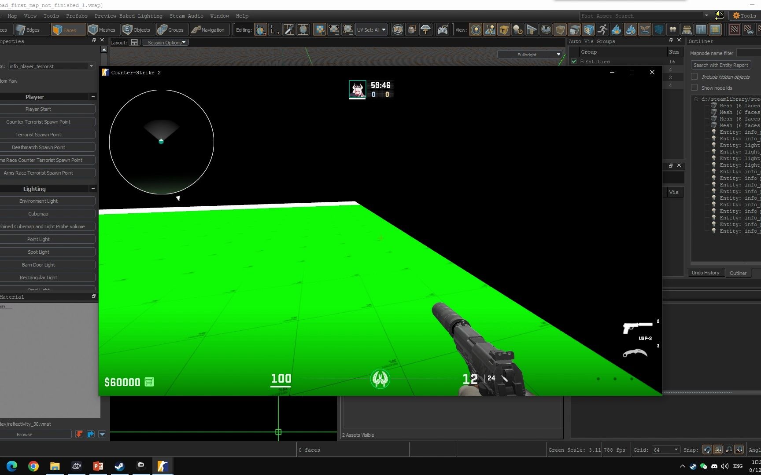Toggle the last Snap icon in status bar
The width and height of the screenshot is (761, 475).
[x=739, y=449]
